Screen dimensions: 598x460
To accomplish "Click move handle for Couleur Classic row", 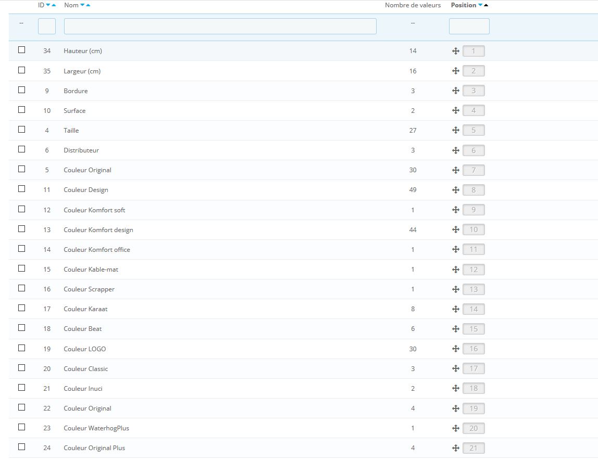I will (x=455, y=369).
